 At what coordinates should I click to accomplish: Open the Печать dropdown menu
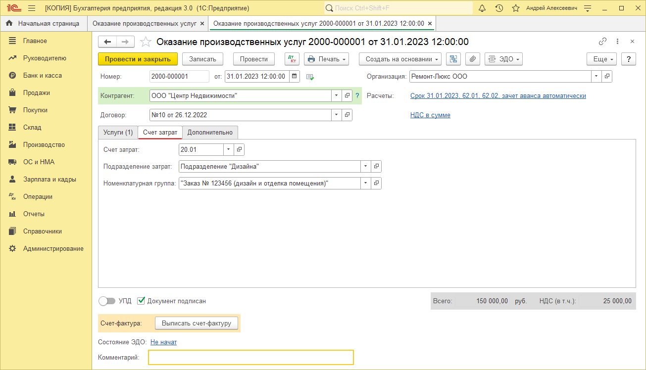[x=326, y=59]
